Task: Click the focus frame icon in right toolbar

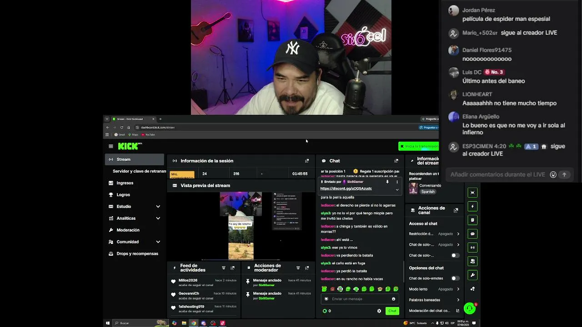Action: [472, 193]
